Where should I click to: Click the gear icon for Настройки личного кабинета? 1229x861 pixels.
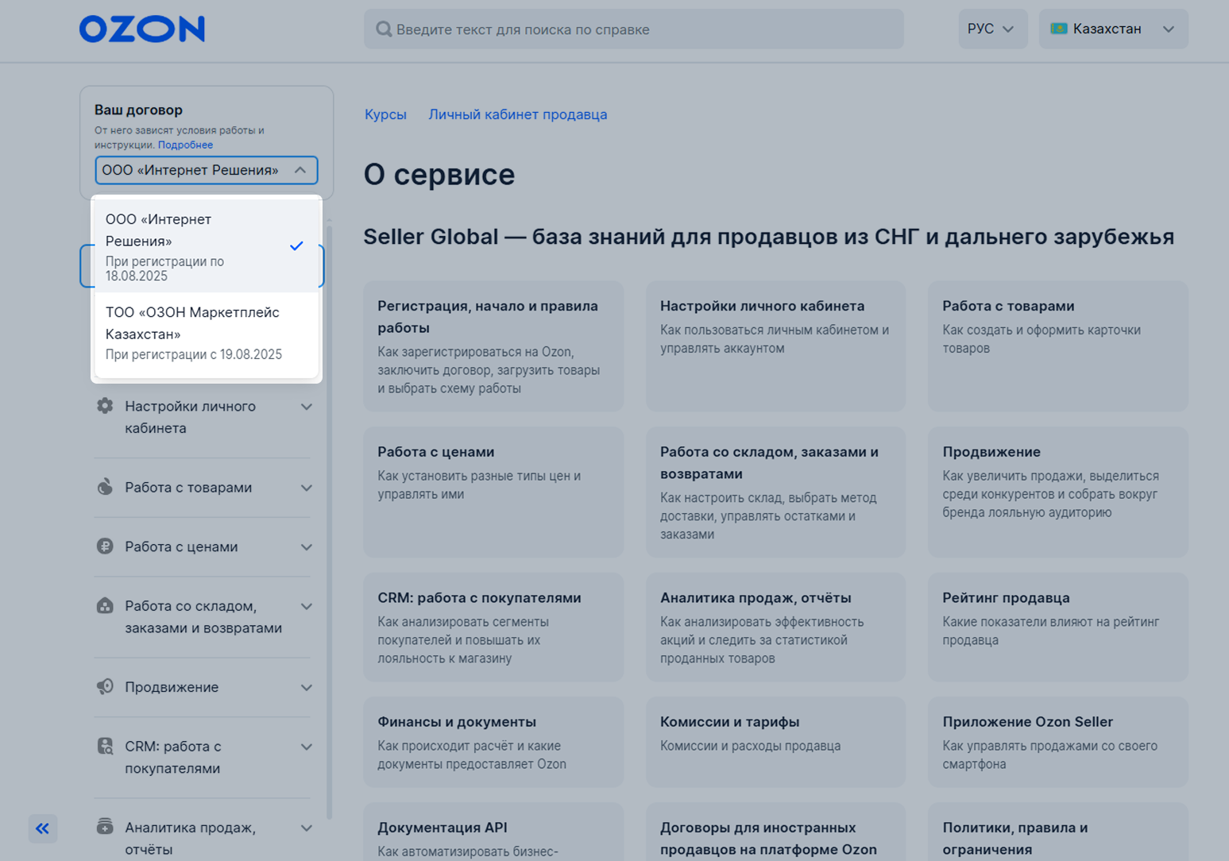tap(105, 406)
